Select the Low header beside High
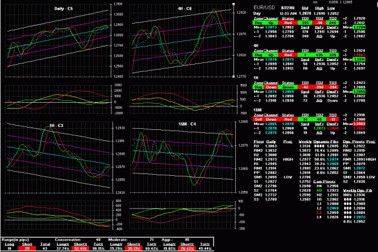 pos(331,8)
